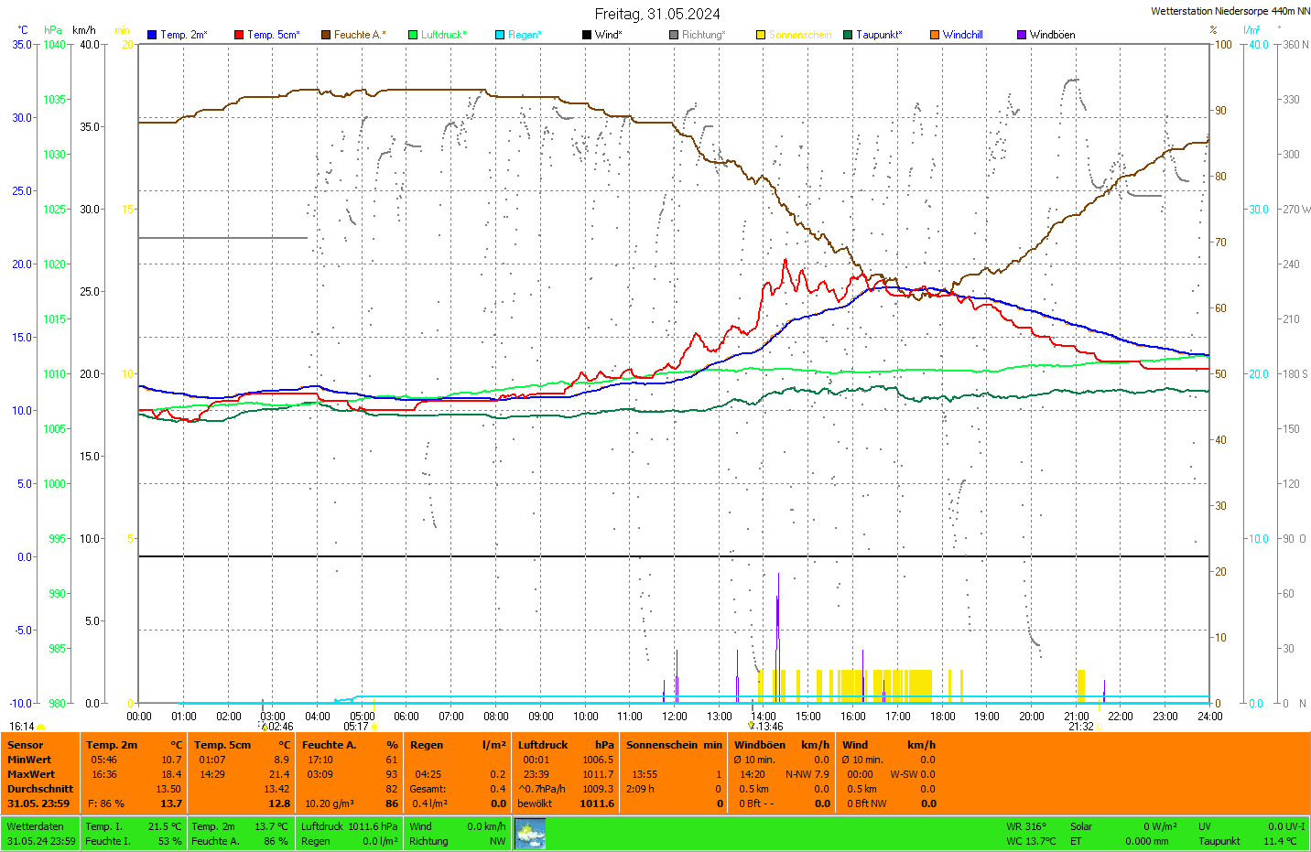Click the Windböen column header in table
The width and height of the screenshot is (1311, 852).
tap(760, 745)
